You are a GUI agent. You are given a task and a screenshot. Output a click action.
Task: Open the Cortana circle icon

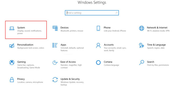coord(98,63)
